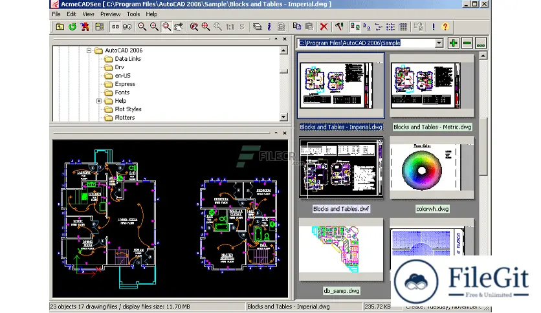Click folder tree scroll up arrow
Screen dimensions: 541x313
283,50
